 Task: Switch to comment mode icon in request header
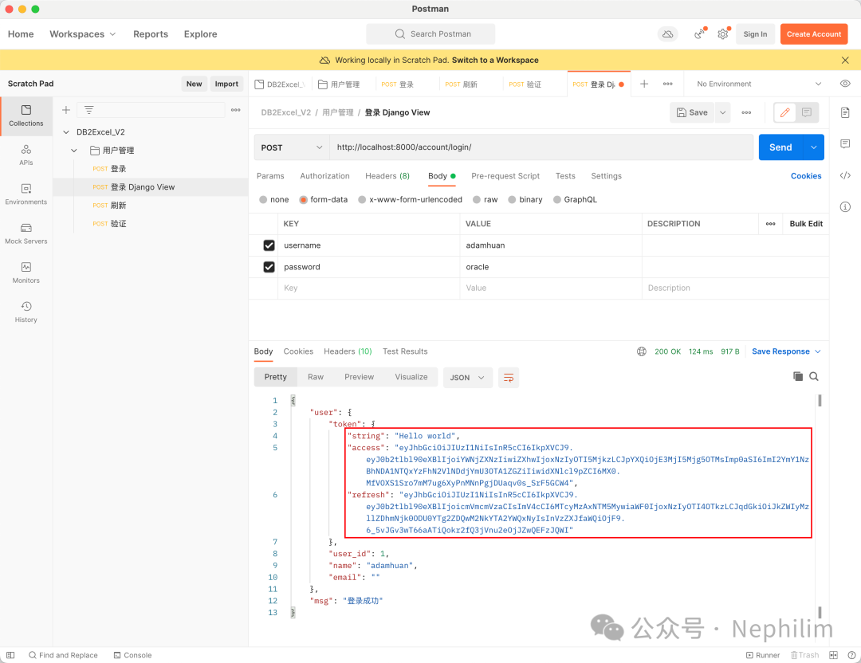807,112
